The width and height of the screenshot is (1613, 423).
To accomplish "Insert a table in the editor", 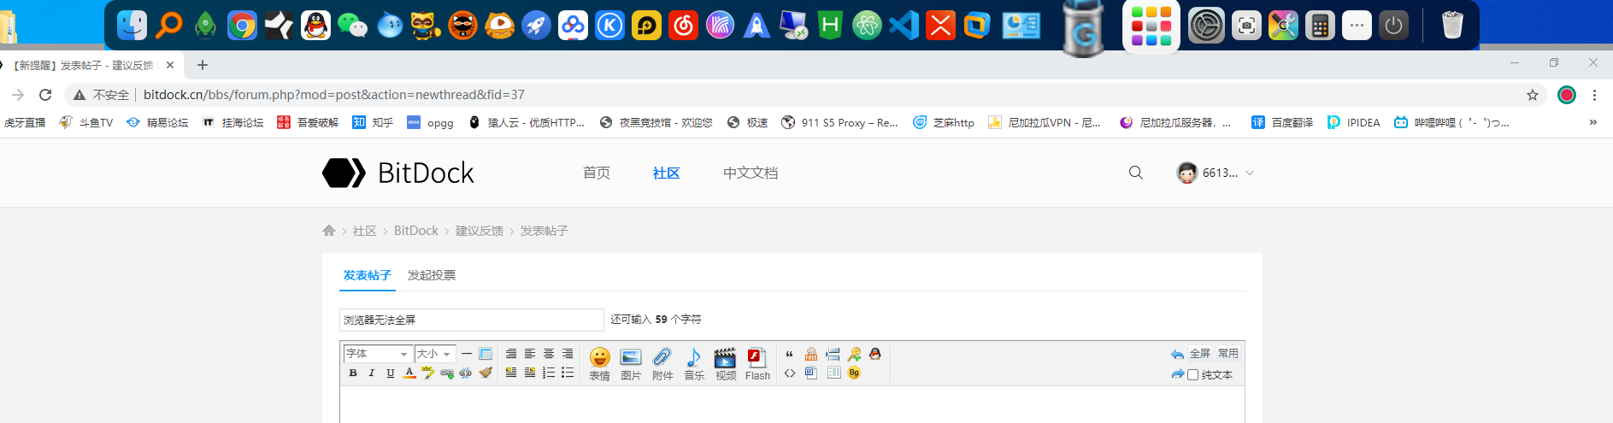I will [486, 354].
